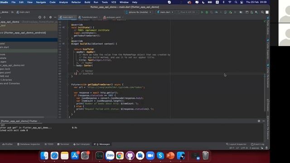290x163 pixels.
Task: Open Safari from the Dock
Action: (54, 156)
